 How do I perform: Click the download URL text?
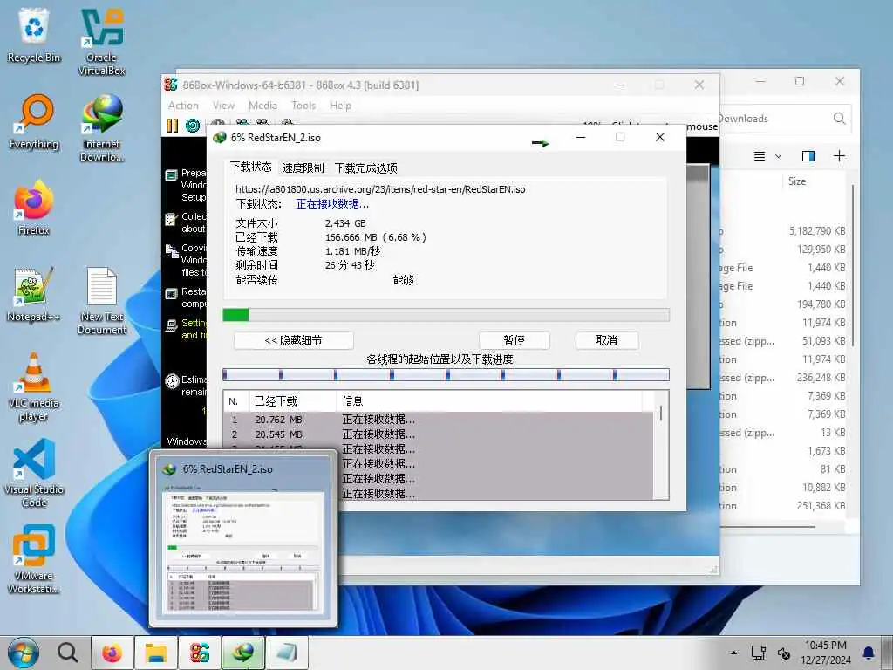point(380,189)
